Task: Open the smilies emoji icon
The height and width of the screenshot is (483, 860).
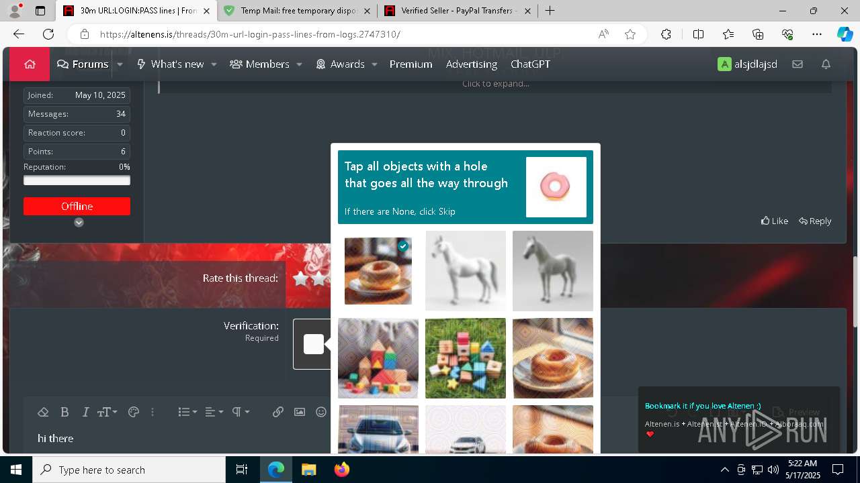Action: [321, 412]
